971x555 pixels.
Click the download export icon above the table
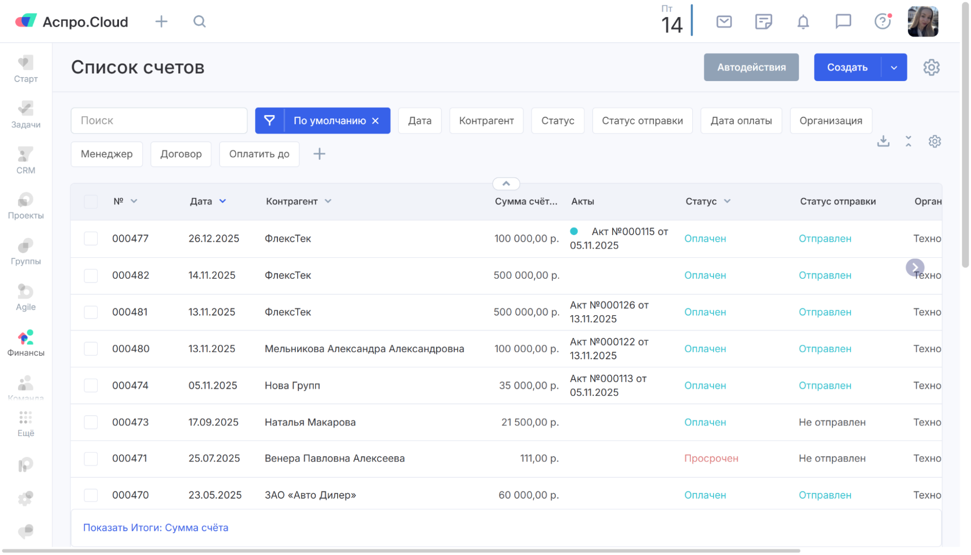coord(883,141)
